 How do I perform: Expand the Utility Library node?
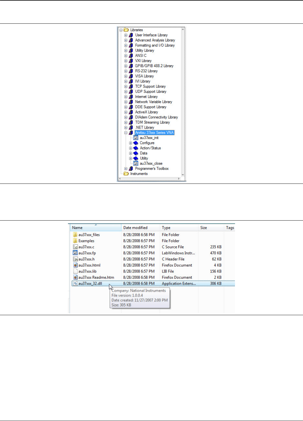[126, 51]
